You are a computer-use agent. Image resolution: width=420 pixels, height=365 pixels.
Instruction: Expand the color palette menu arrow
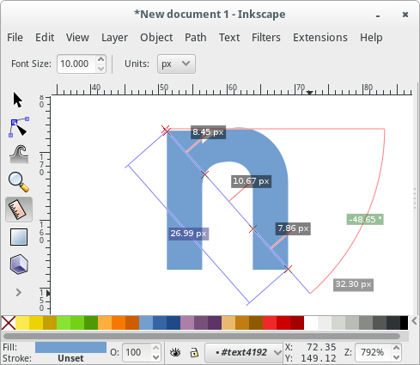(x=414, y=321)
